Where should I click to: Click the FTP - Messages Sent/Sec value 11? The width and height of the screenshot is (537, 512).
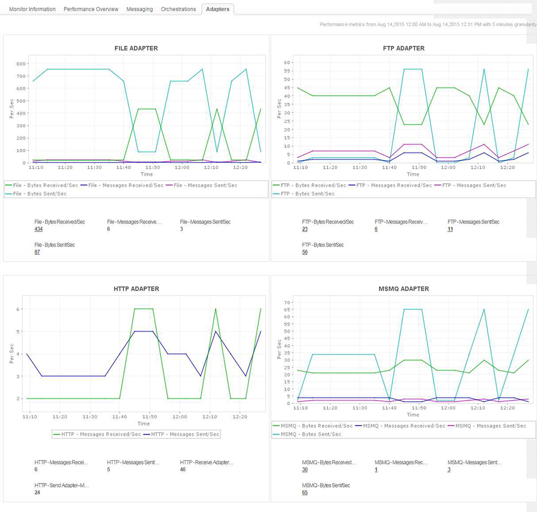450,229
